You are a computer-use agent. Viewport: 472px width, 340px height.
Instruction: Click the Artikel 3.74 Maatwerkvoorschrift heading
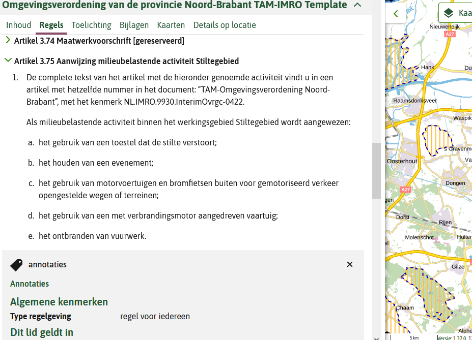click(x=99, y=41)
